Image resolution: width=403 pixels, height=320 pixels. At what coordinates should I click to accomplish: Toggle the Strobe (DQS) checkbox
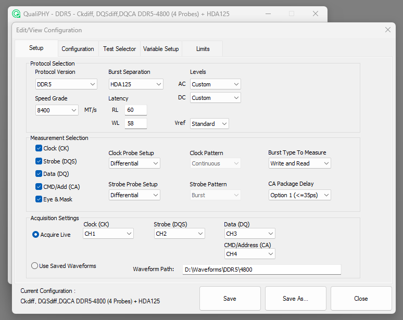pos(39,161)
